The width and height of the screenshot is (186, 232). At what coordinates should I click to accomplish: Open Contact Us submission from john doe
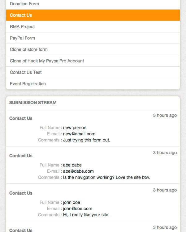coord(21,193)
